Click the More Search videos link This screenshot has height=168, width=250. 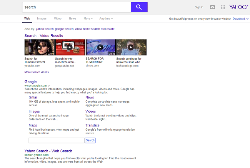tap(37, 72)
